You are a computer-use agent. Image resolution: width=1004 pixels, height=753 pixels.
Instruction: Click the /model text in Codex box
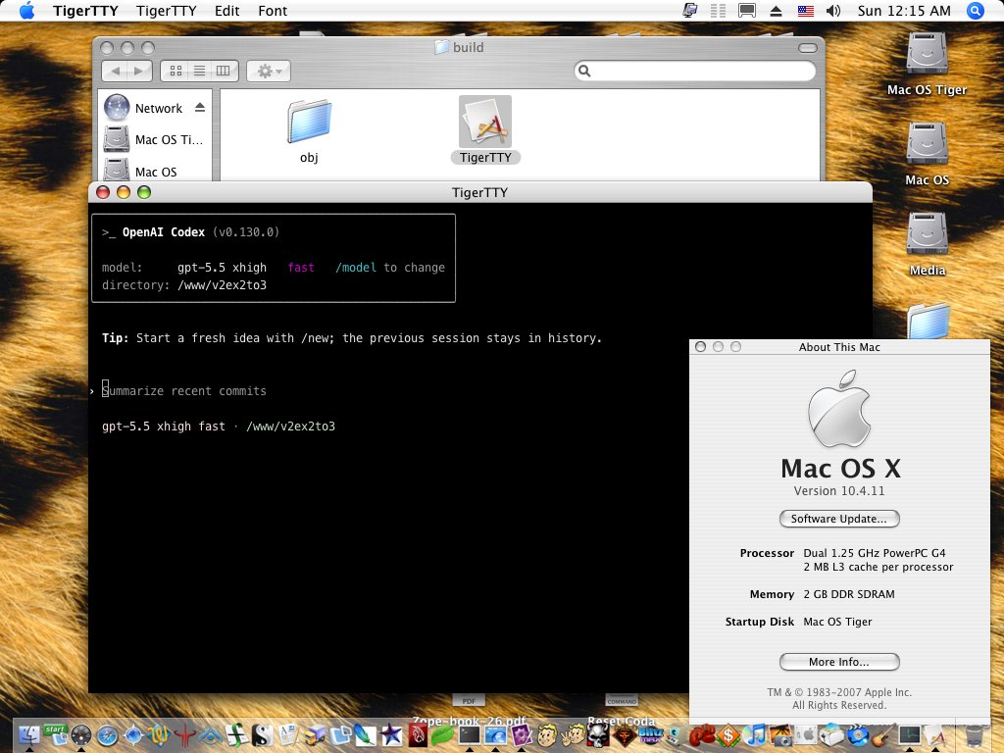pyautogui.click(x=356, y=268)
